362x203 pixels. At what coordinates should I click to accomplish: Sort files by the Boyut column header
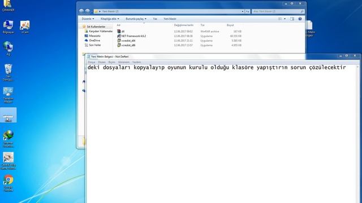pos(230,25)
